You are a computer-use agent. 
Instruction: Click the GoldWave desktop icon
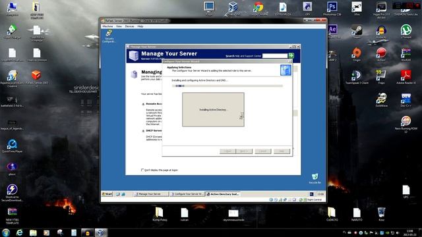(x=381, y=100)
